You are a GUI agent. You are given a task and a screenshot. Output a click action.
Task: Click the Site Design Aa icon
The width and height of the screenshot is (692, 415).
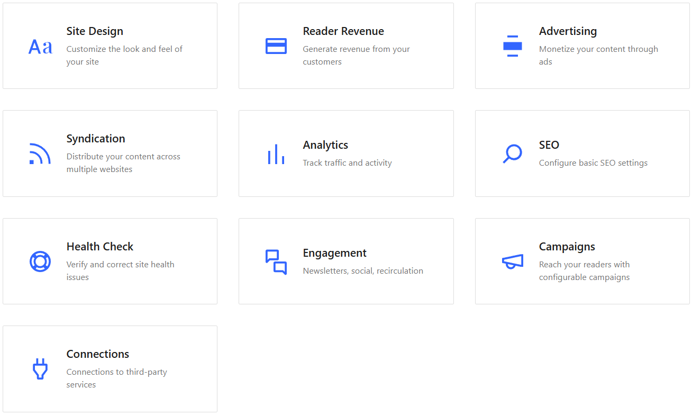pyautogui.click(x=40, y=47)
